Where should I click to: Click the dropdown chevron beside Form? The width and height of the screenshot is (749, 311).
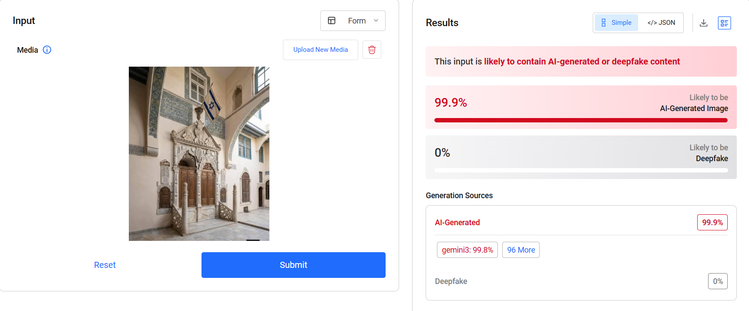point(376,20)
